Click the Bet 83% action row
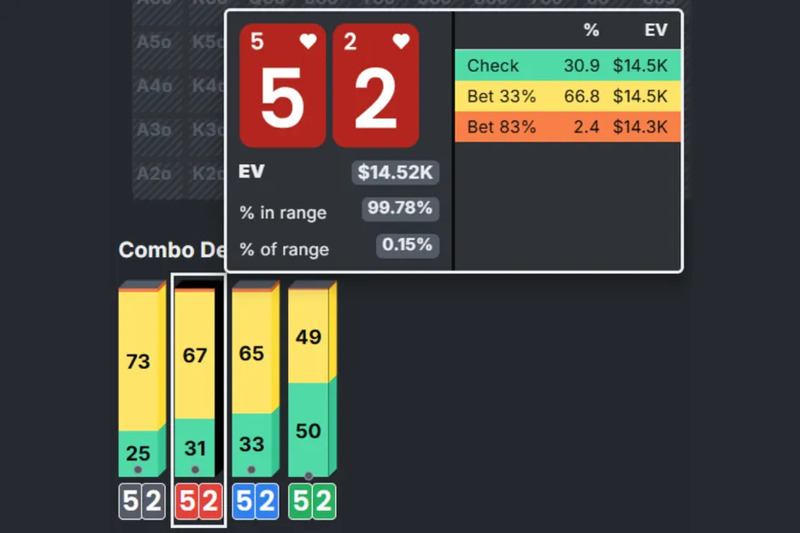The height and width of the screenshot is (533, 800). point(568,127)
